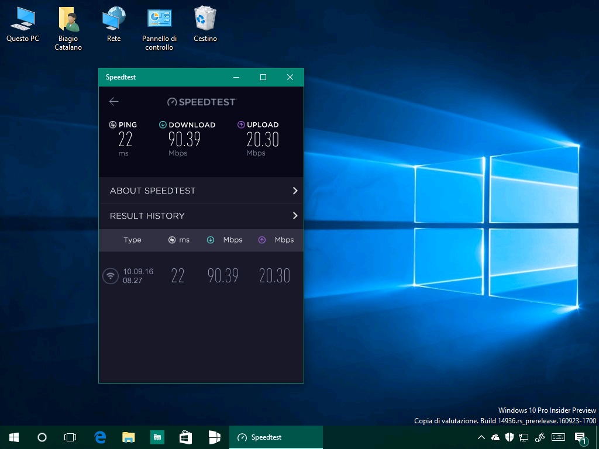This screenshot has width=599, height=449.
Task: Select the Biagio Catalano folder icon
Action: coord(68,28)
